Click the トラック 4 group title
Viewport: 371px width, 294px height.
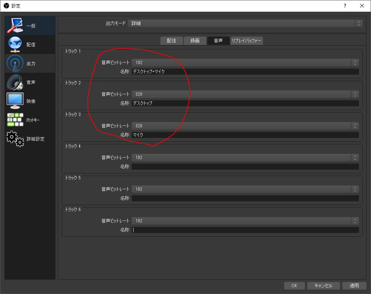click(x=73, y=146)
